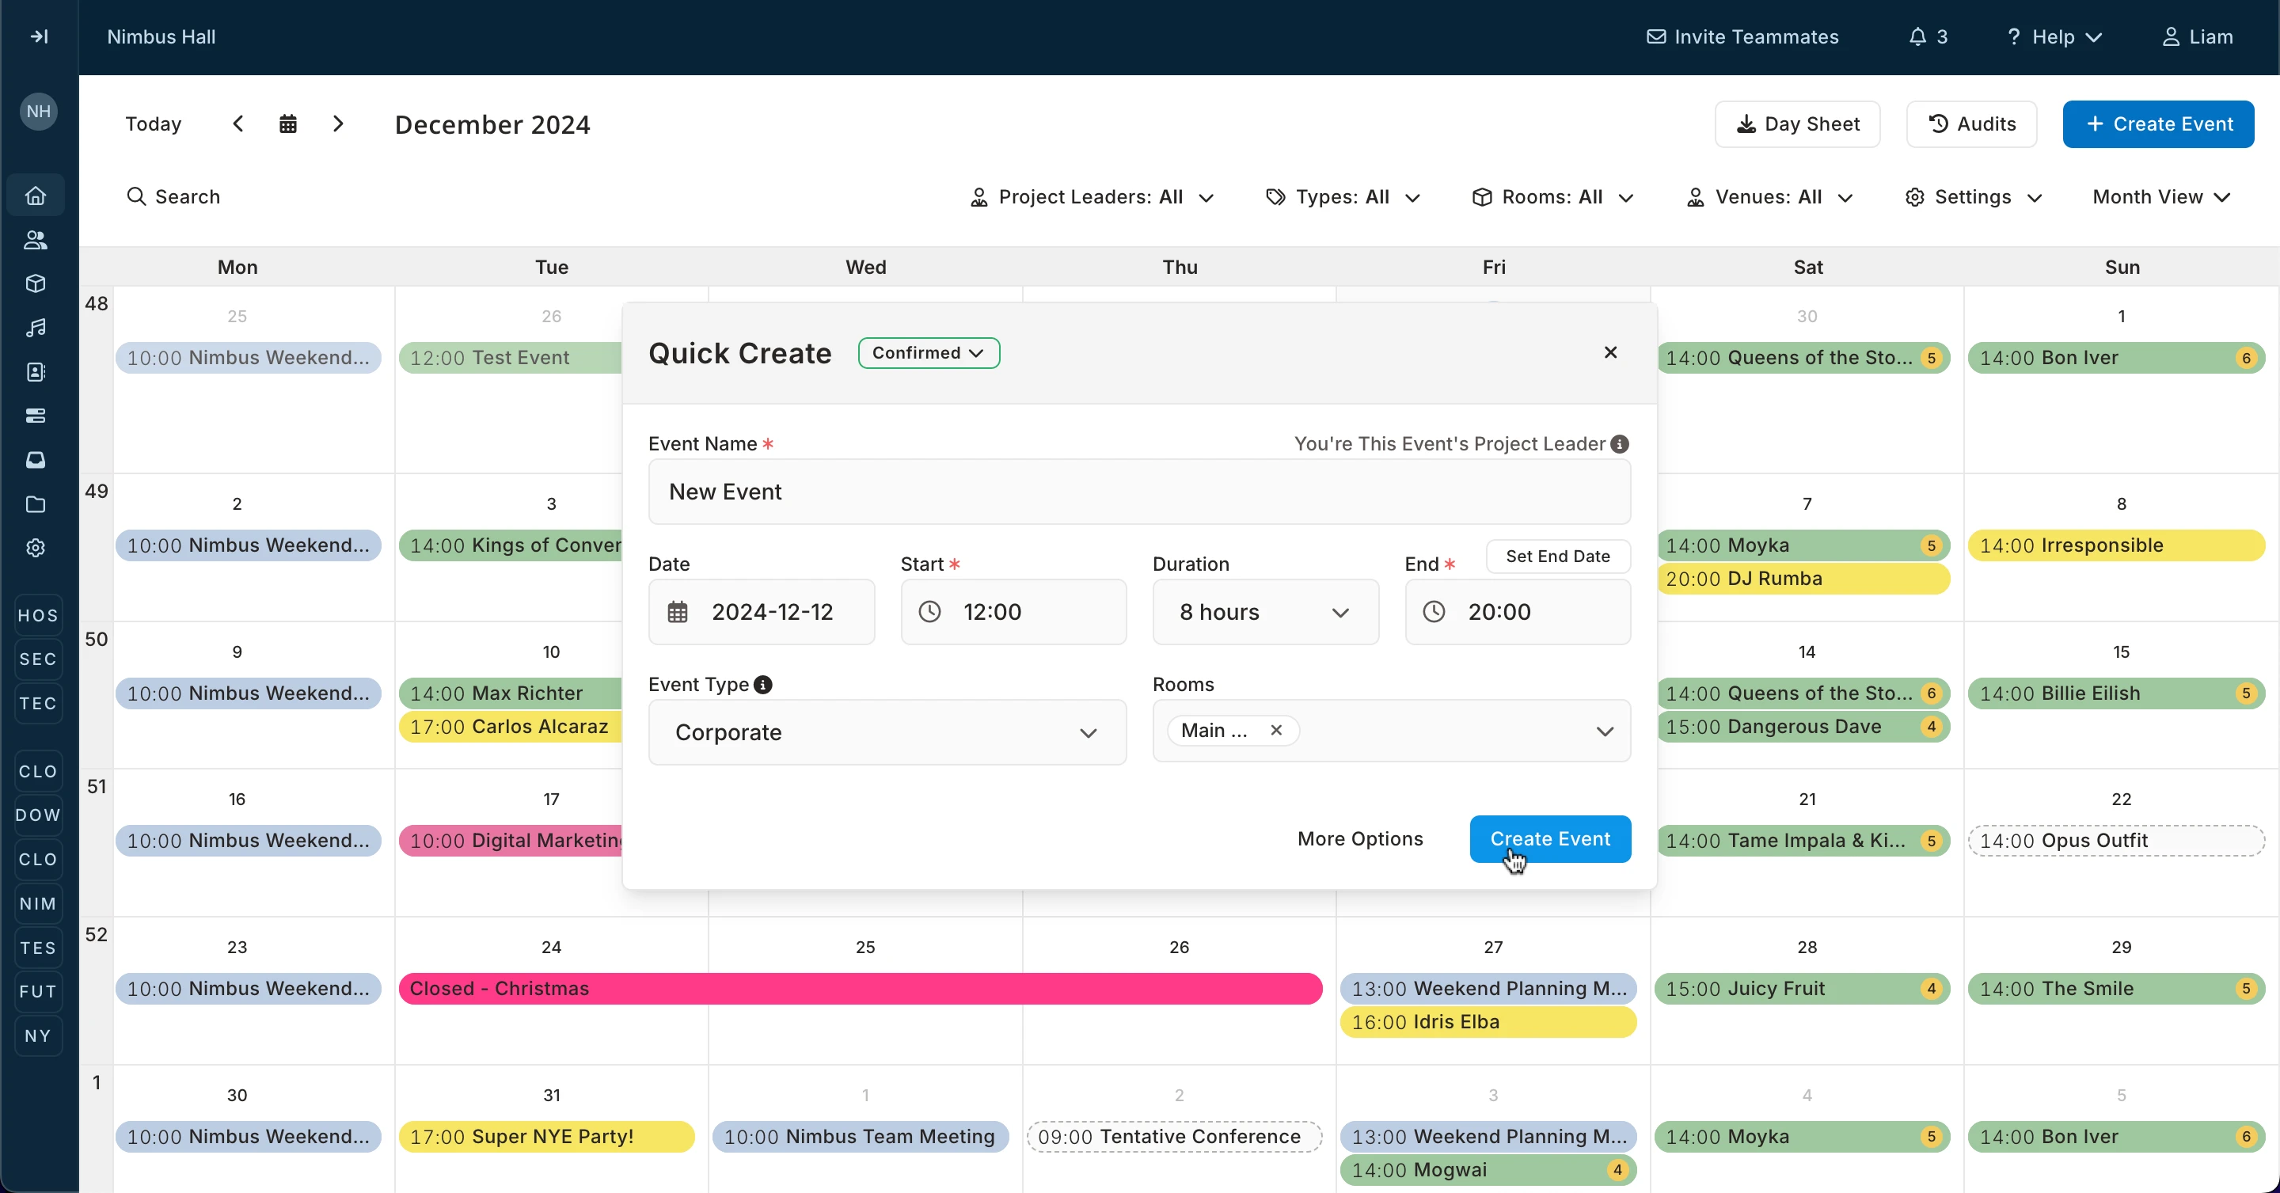Open the Types: All filter
2280x1193 pixels.
[1343, 197]
